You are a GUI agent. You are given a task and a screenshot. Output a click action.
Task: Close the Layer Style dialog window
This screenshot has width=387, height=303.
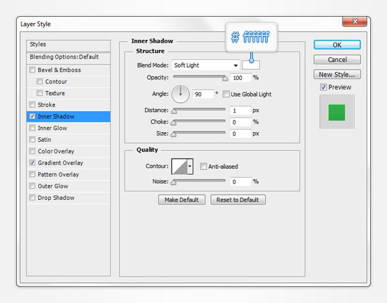[355, 24]
